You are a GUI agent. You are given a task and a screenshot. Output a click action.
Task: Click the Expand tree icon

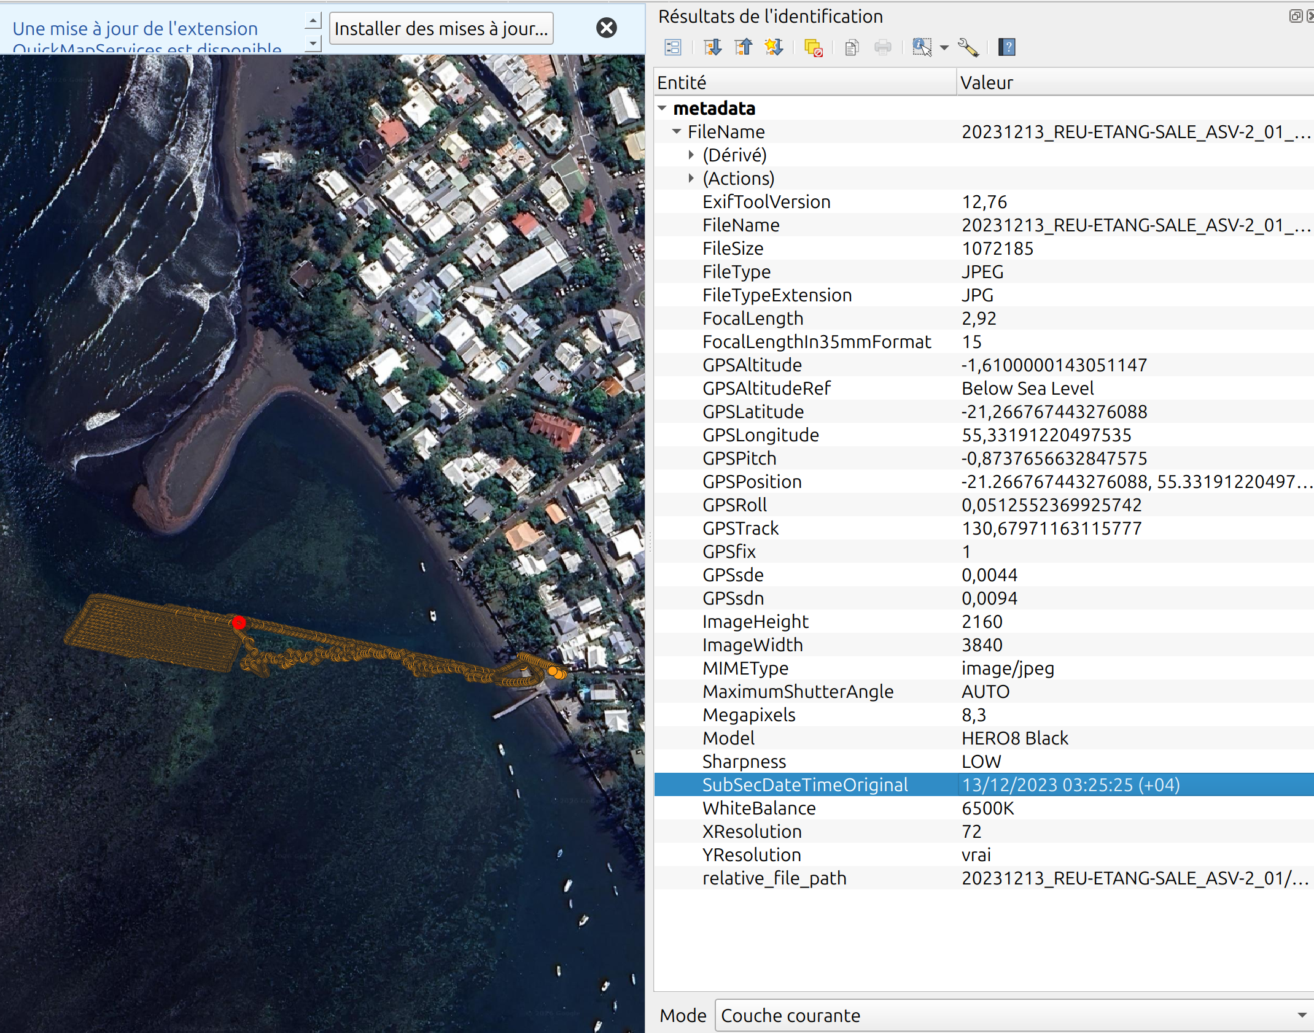712,47
